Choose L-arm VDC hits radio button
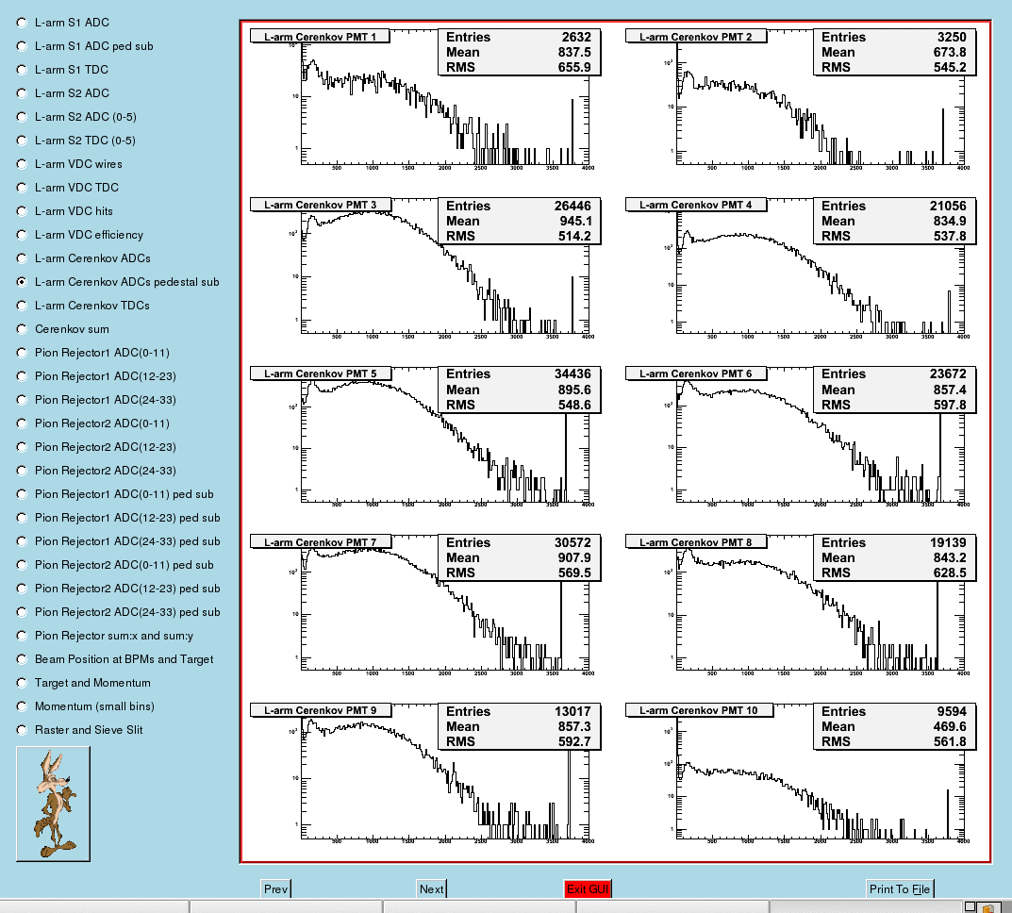 (22, 211)
